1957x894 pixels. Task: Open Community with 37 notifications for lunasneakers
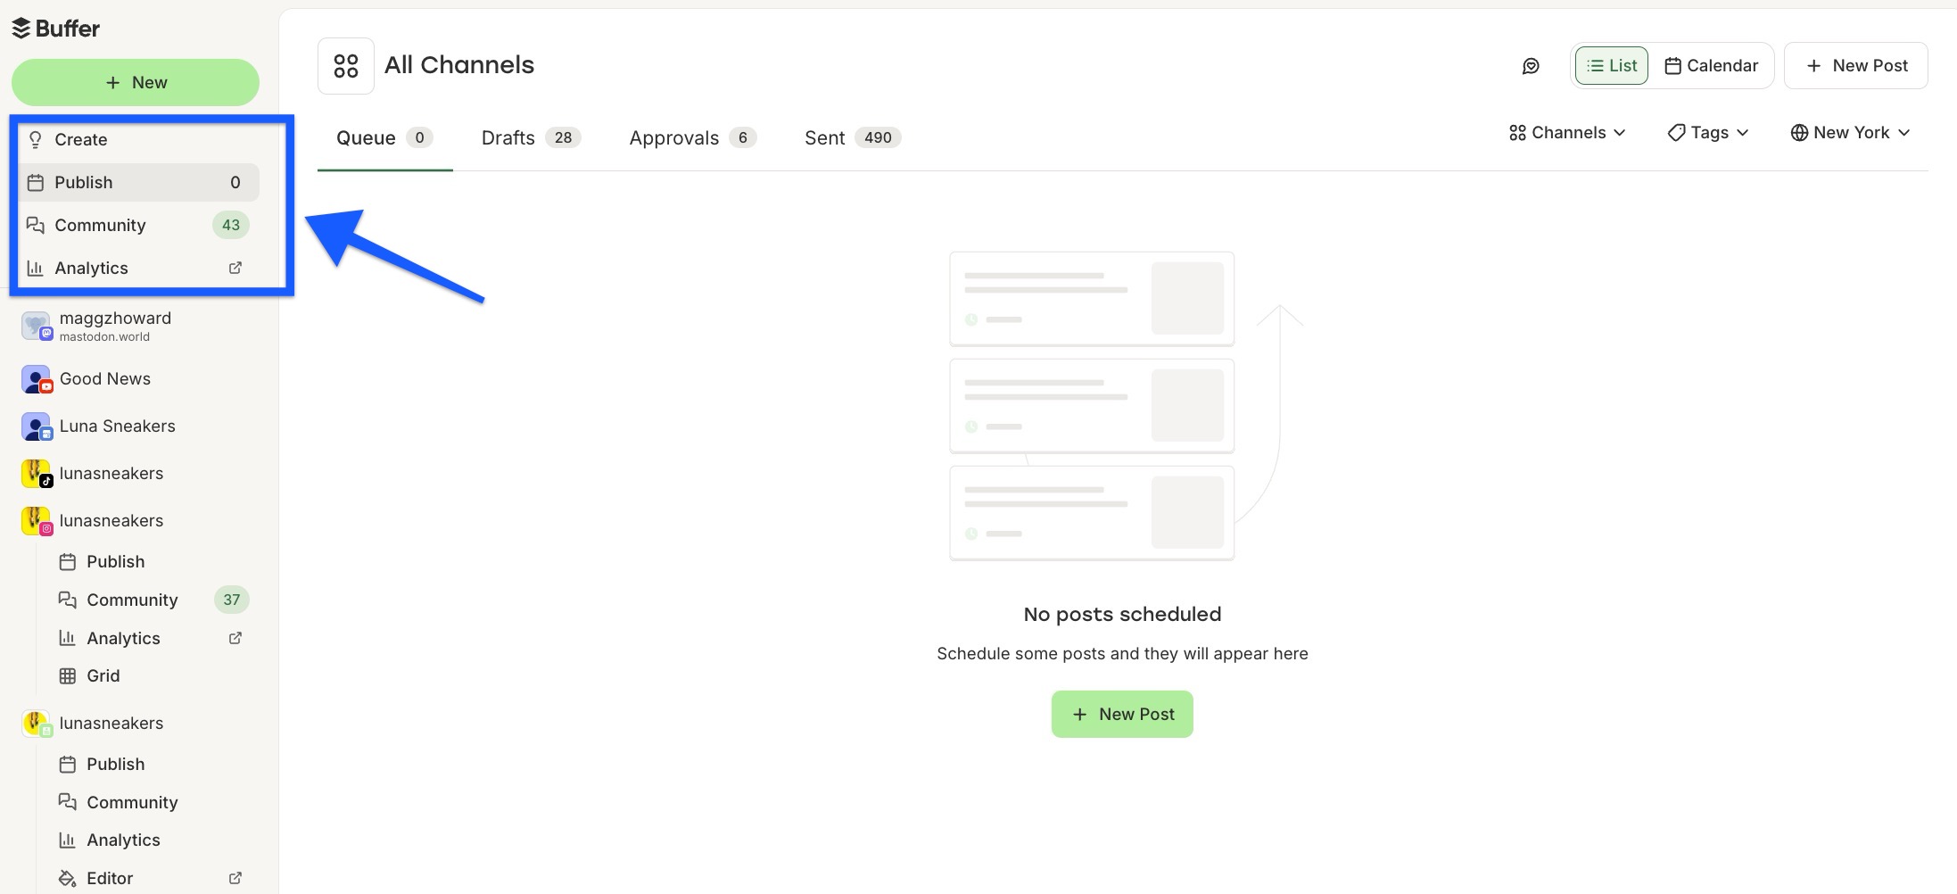point(132,600)
